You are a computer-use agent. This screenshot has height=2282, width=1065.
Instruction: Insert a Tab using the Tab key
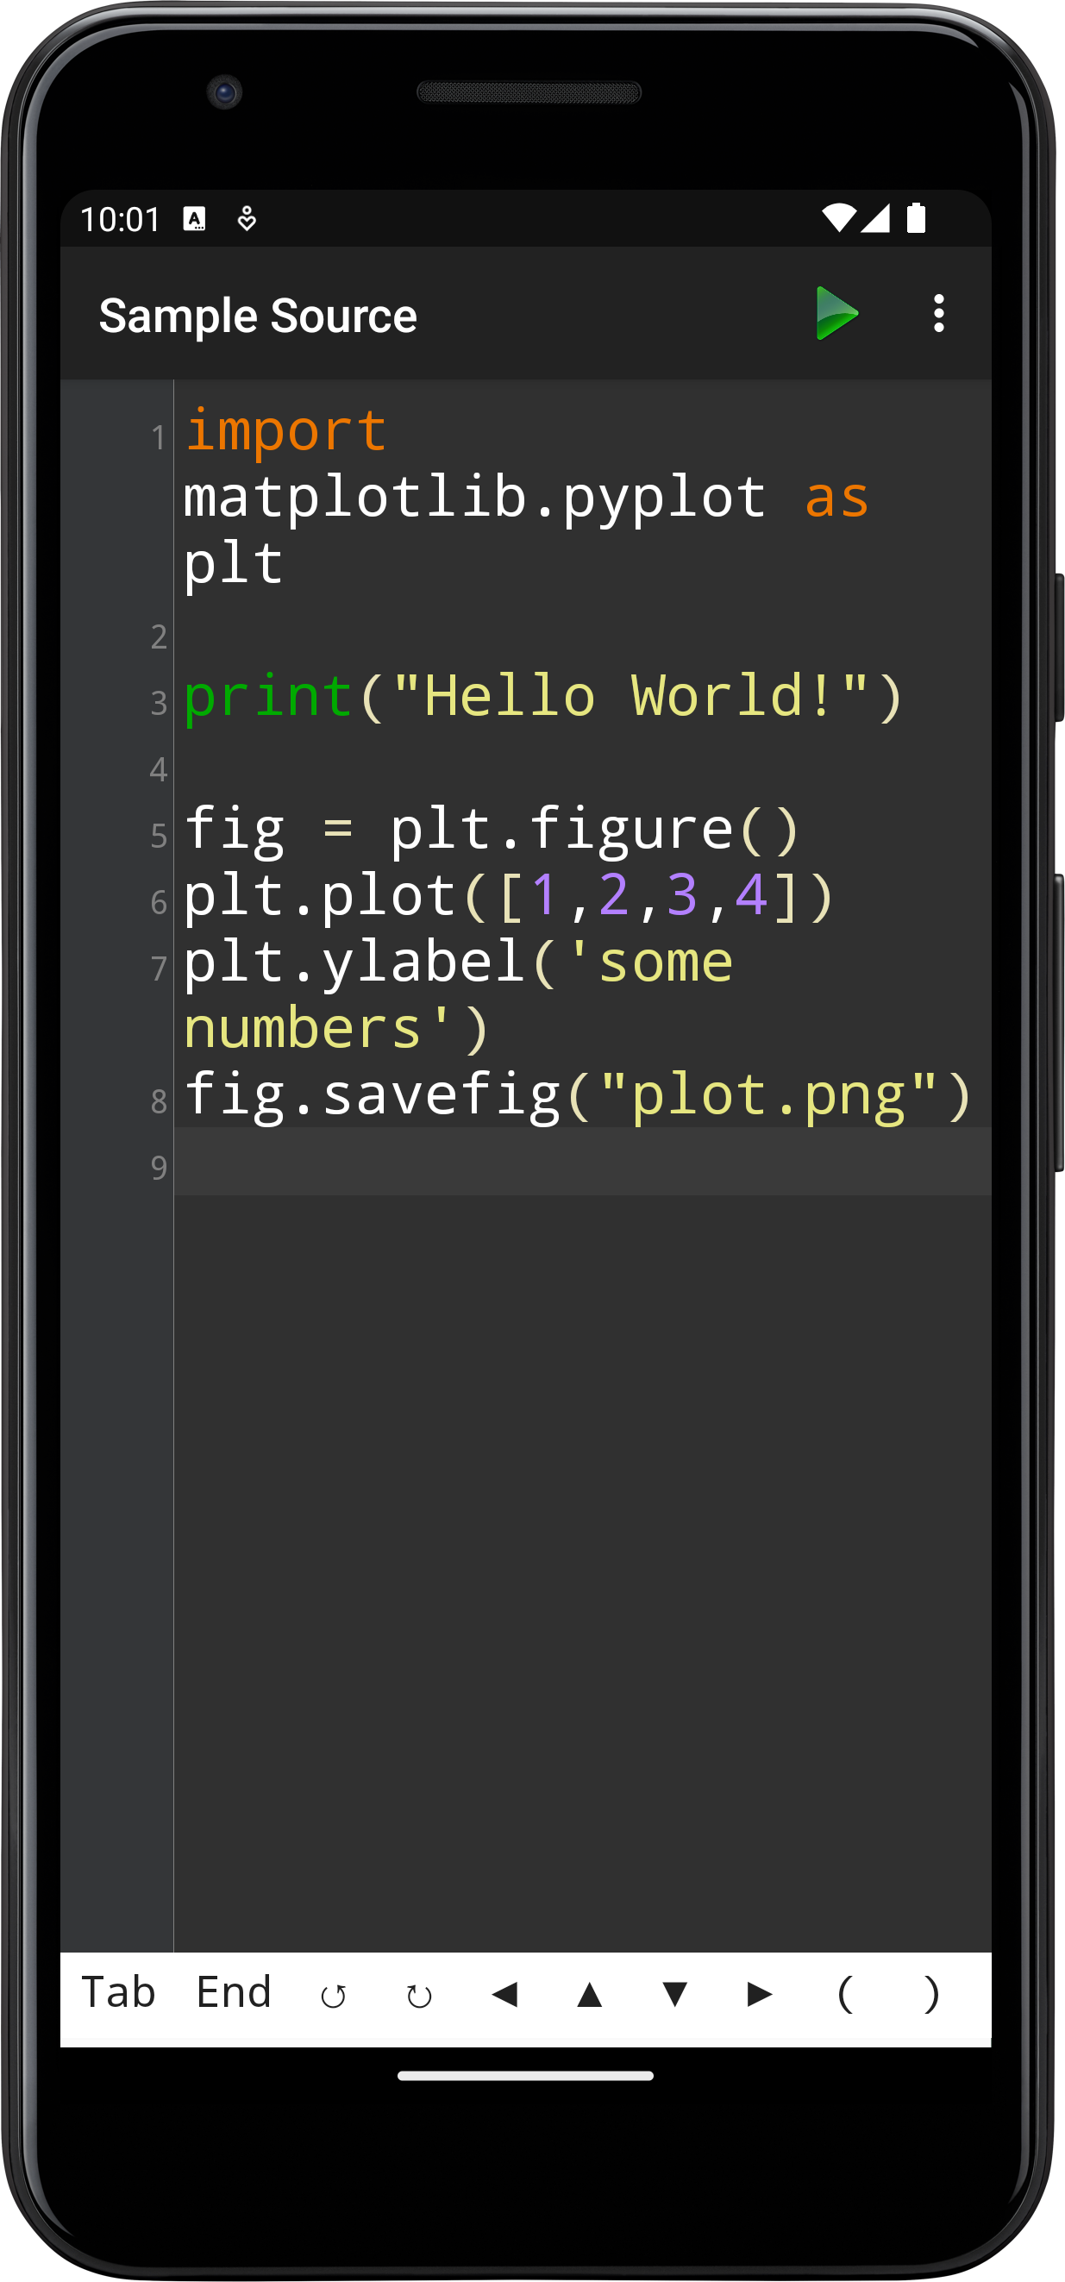click(120, 1993)
